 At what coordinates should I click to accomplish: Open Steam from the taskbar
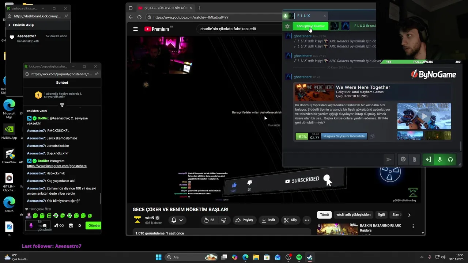tap(310, 257)
